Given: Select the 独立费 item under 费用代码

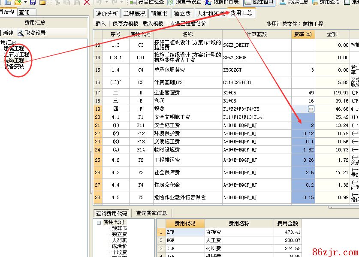Looking at the screenshot, I should coord(119,234).
